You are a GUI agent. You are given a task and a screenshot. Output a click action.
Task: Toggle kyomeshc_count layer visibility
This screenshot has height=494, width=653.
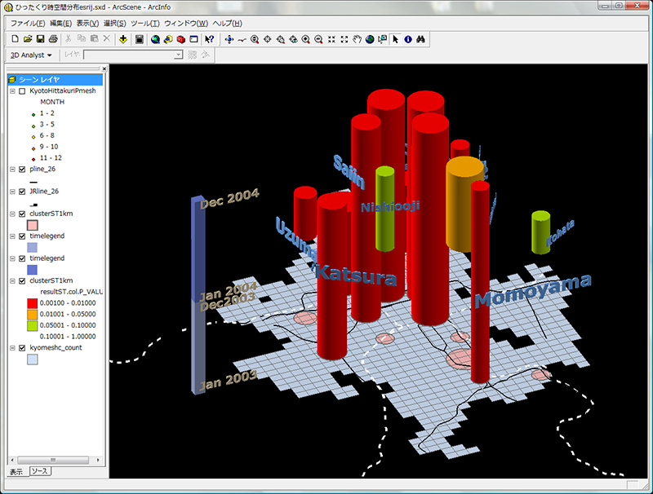point(22,347)
